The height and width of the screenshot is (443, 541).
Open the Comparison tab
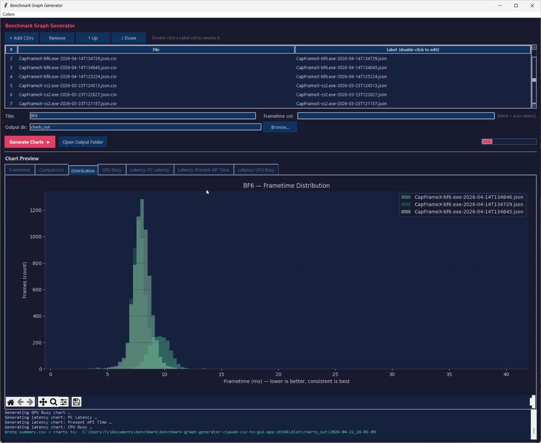51,170
